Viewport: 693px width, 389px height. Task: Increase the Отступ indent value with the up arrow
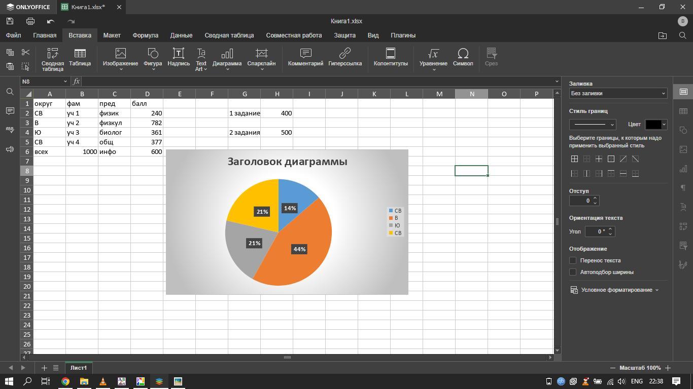coord(595,198)
